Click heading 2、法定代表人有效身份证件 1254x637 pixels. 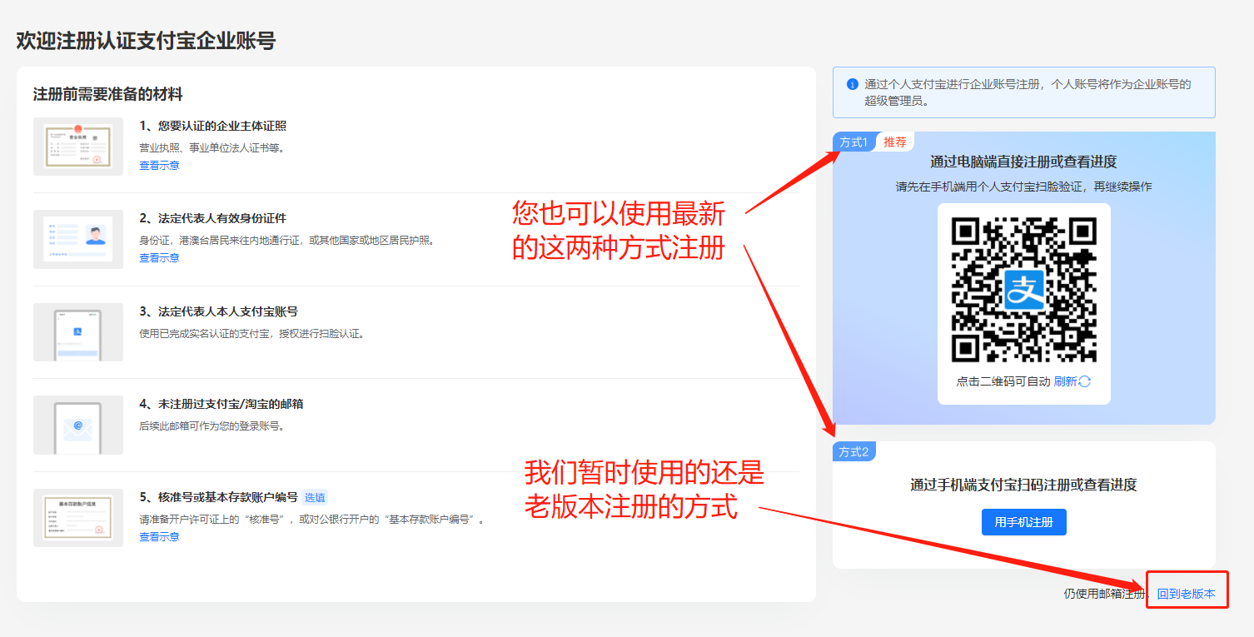212,218
